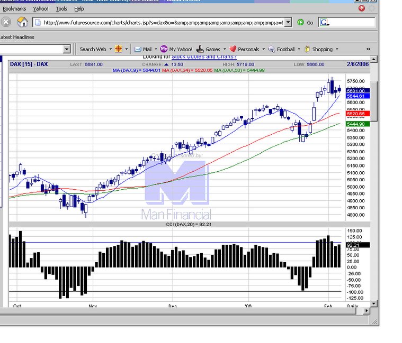Expand the Mail dropdown arrow
The width and height of the screenshot is (402, 343).
click(x=156, y=49)
